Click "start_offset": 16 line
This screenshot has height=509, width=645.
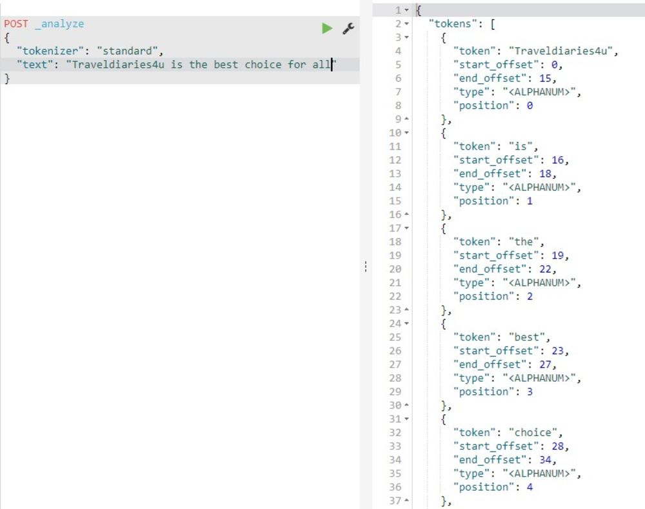[511, 160]
